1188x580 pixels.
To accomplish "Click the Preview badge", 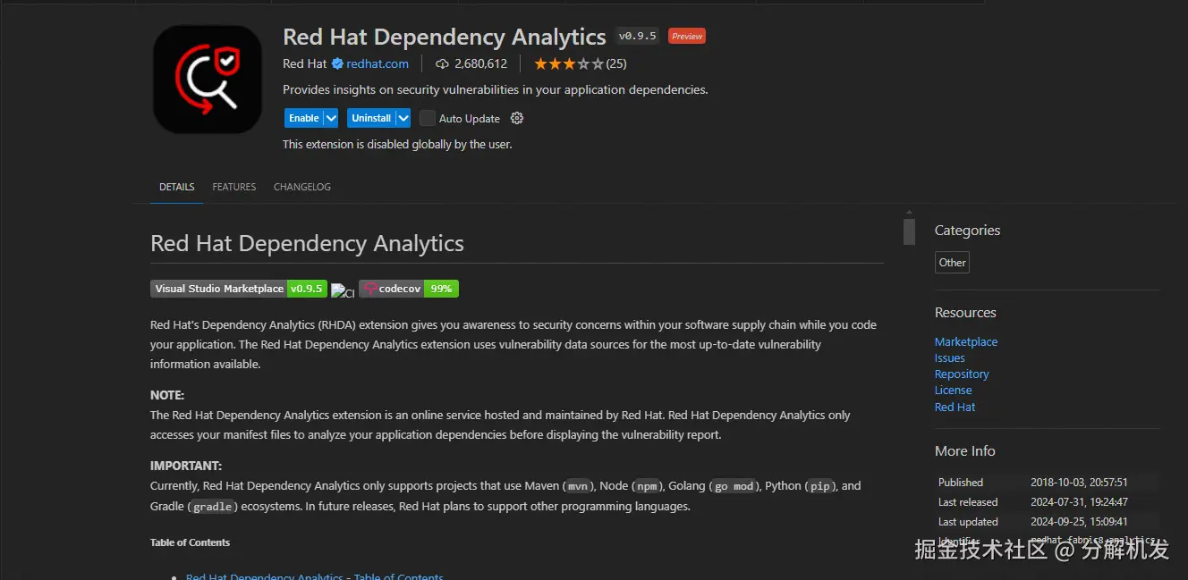I will (687, 36).
